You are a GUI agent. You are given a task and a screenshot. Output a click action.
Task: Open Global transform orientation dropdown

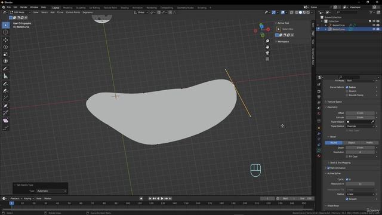pos(141,12)
